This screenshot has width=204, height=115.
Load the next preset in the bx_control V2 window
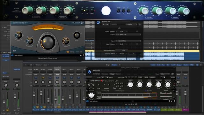pos(98,74)
